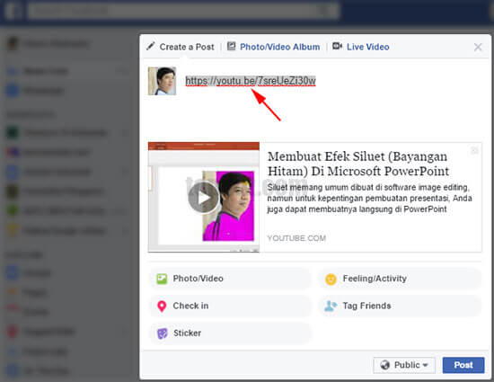Remove the link preview with its corner X
494x382 pixels.
pos(474,151)
